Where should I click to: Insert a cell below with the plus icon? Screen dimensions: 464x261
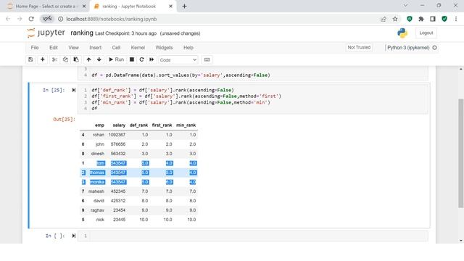coord(42,59)
